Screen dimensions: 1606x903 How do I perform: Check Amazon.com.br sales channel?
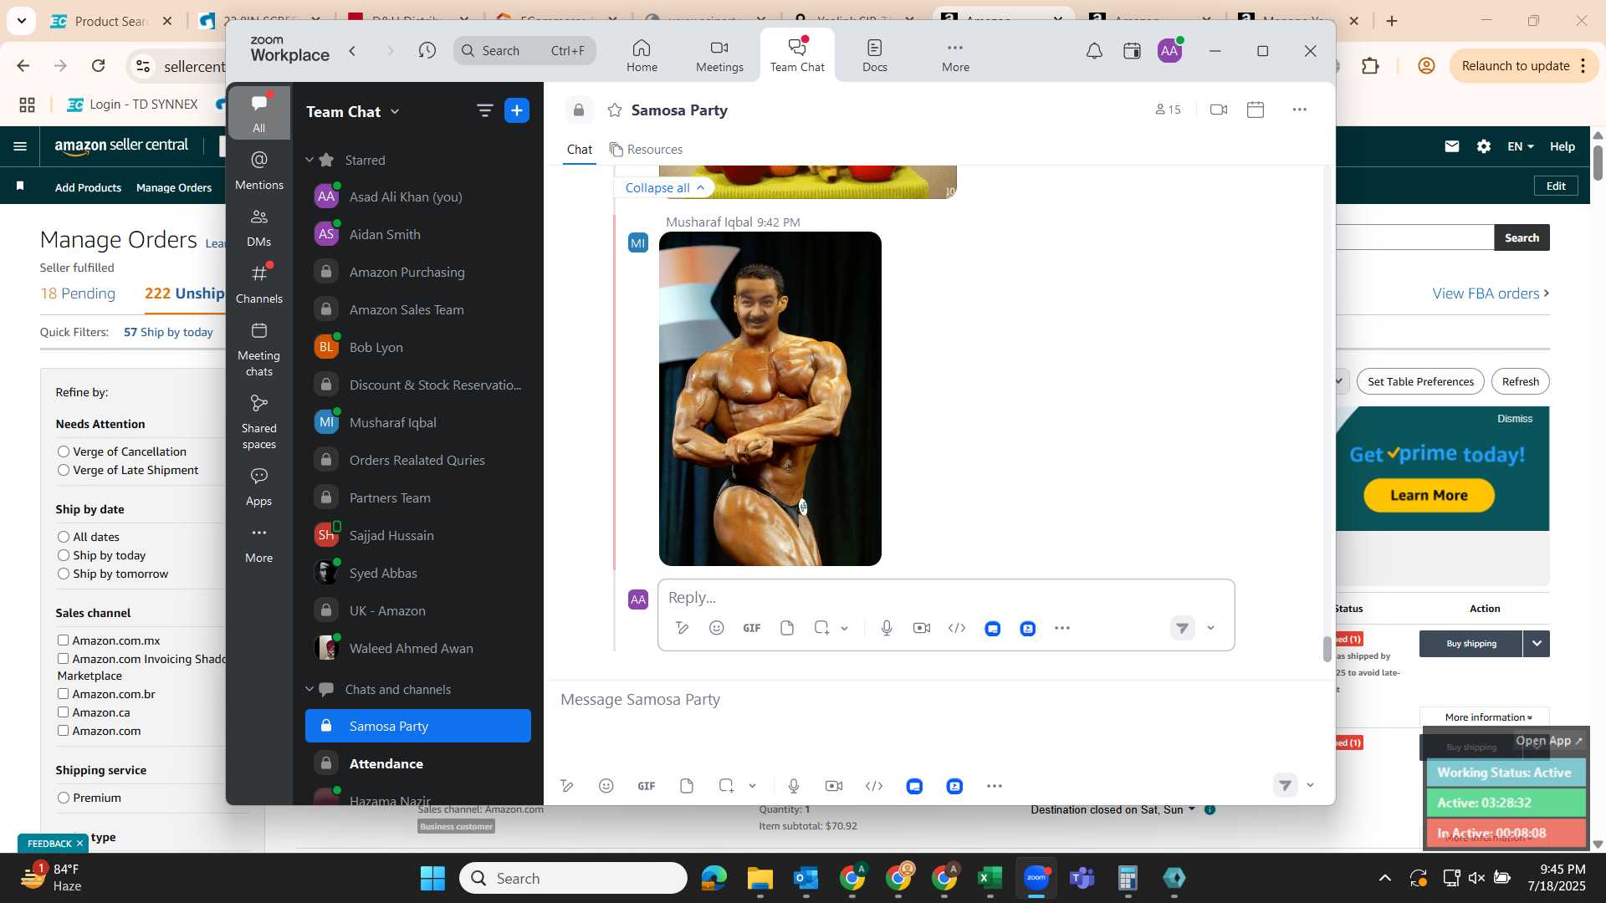(x=63, y=694)
